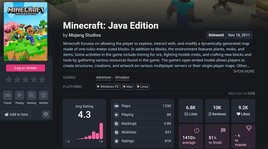Click the heart like button
The height and width of the screenshot is (149, 268).
(x=46, y=114)
